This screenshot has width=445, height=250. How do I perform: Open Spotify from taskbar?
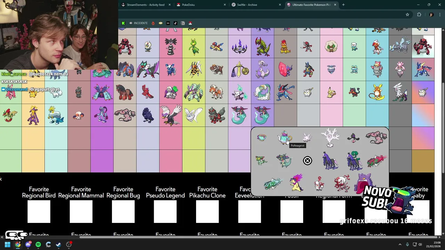click(38, 244)
